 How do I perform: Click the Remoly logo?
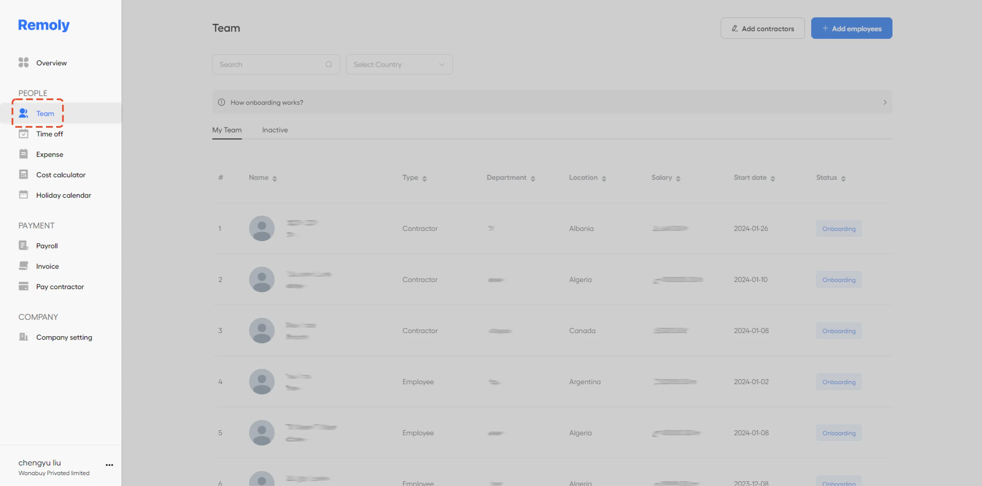click(44, 25)
